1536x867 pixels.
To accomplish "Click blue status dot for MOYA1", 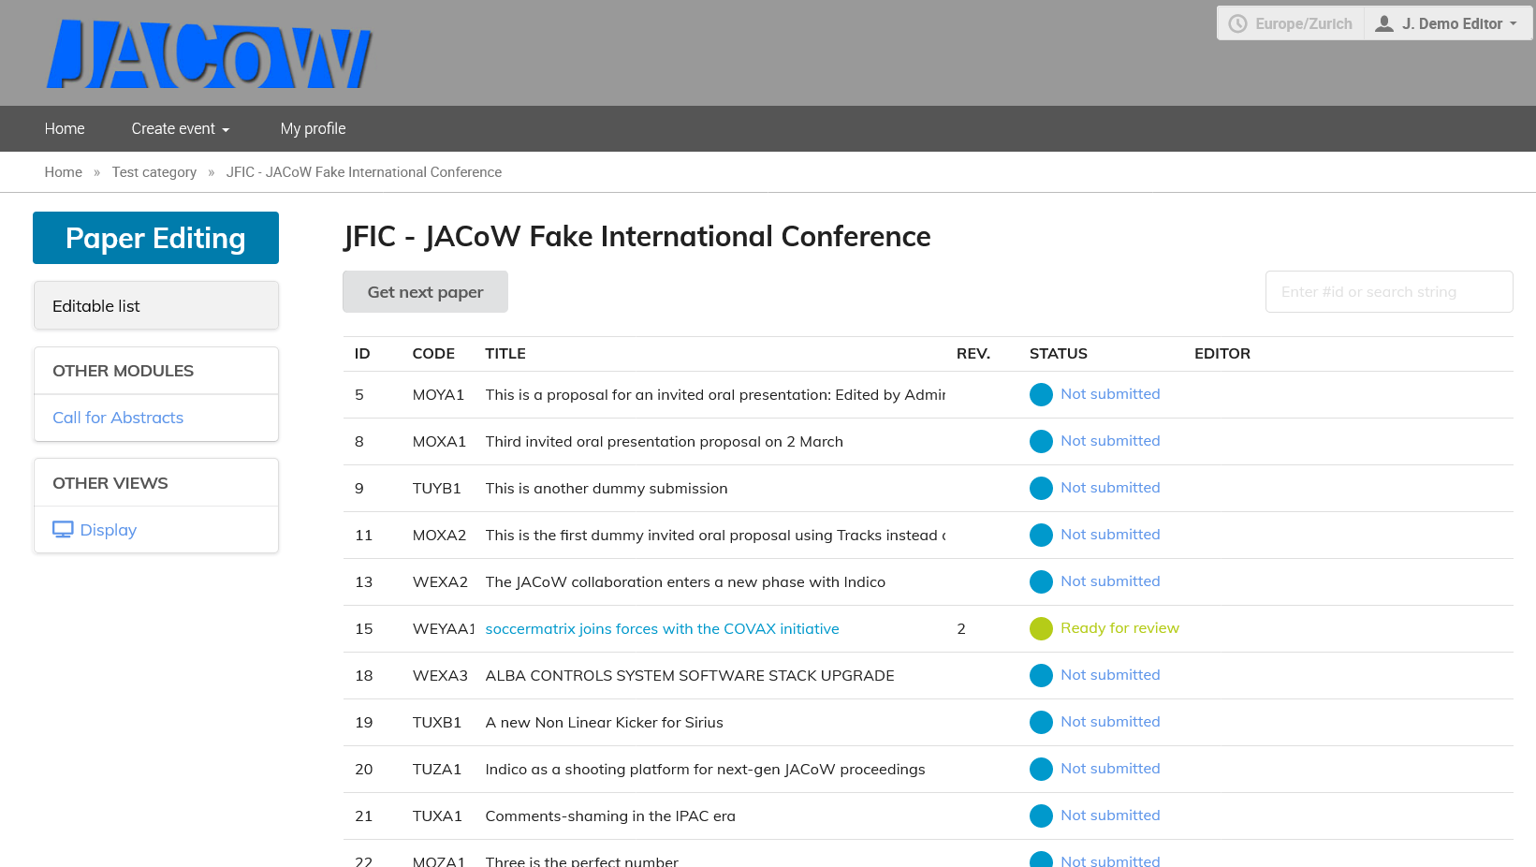I will pyautogui.click(x=1041, y=395).
